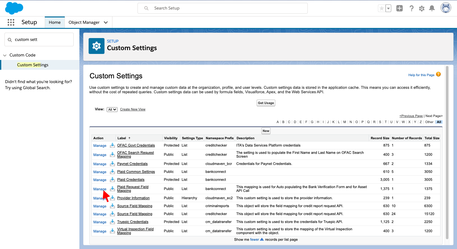Image resolution: width=457 pixels, height=249 pixels.
Task: Open the Notifications bell
Action: tap(432, 9)
